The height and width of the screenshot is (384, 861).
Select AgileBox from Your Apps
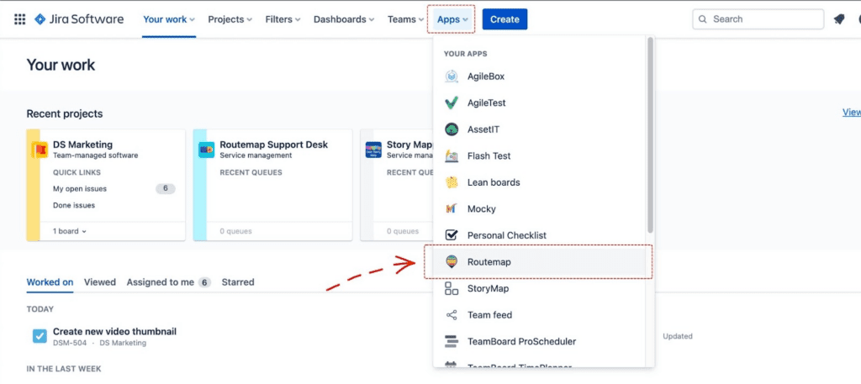pos(538,76)
